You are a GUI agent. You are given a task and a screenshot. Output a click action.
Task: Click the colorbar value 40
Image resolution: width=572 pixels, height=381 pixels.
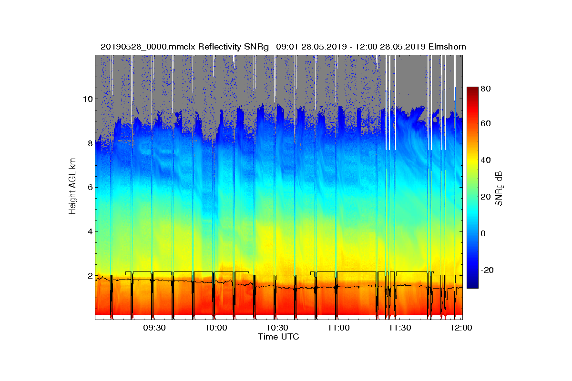point(486,160)
